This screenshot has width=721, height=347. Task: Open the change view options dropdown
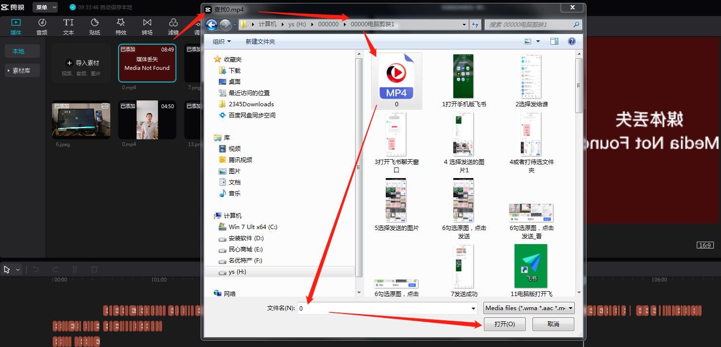(538, 42)
